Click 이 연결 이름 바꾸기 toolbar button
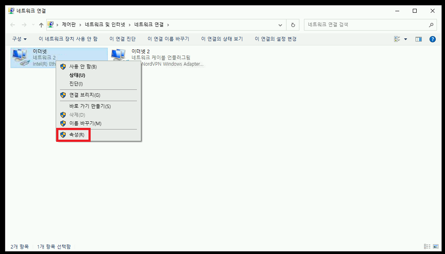The height and width of the screenshot is (254, 445). point(168,39)
